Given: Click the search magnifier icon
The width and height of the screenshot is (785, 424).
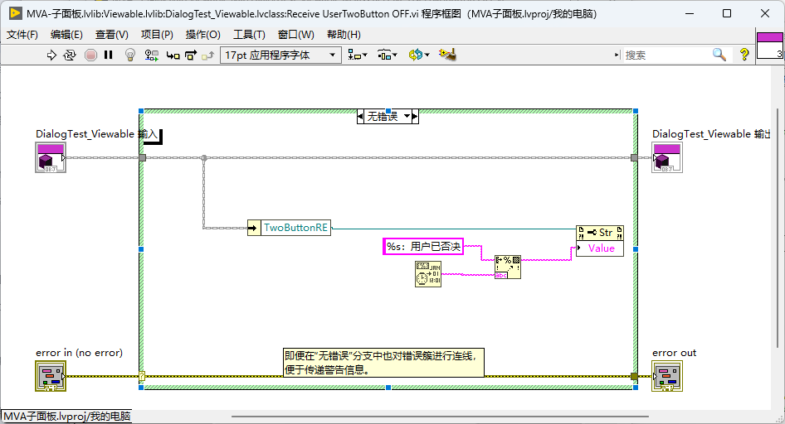Looking at the screenshot, I should 719,55.
